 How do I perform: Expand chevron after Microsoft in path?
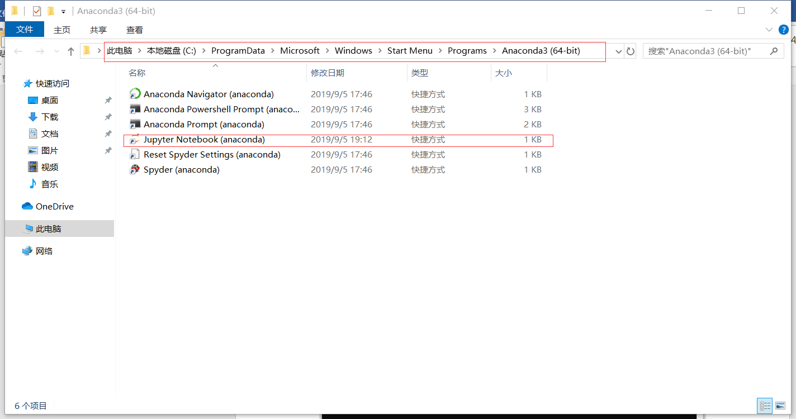[328, 51]
